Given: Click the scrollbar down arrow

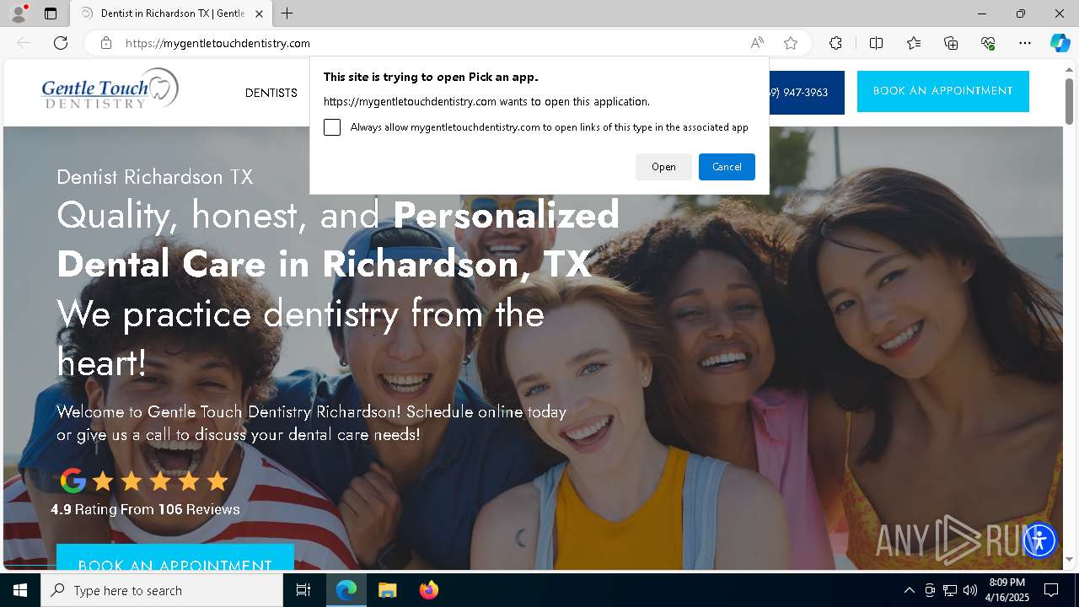Looking at the screenshot, I should [1069, 560].
